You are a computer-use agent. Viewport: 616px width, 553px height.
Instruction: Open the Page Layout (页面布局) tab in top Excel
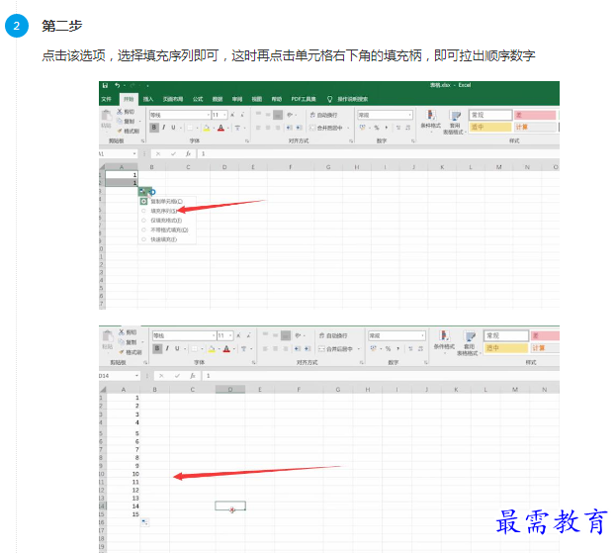pyautogui.click(x=173, y=99)
